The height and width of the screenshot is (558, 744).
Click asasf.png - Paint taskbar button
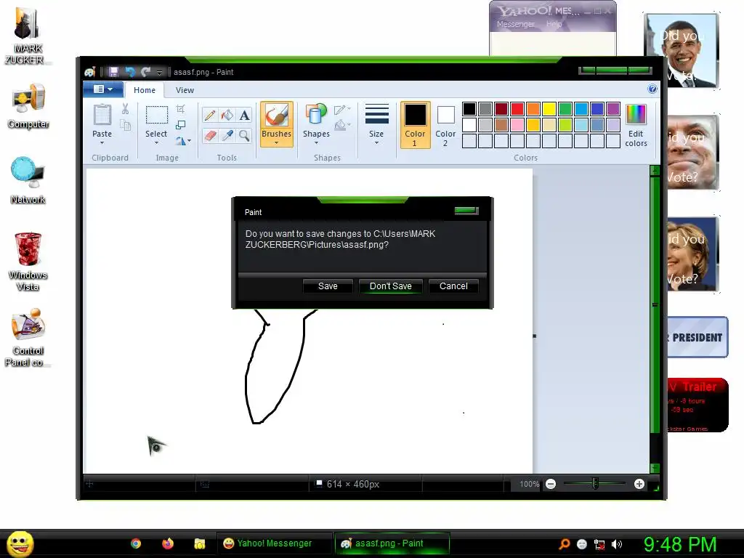coord(392,543)
